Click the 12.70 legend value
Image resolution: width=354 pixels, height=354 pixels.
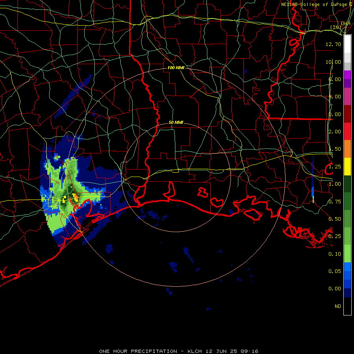(333, 44)
